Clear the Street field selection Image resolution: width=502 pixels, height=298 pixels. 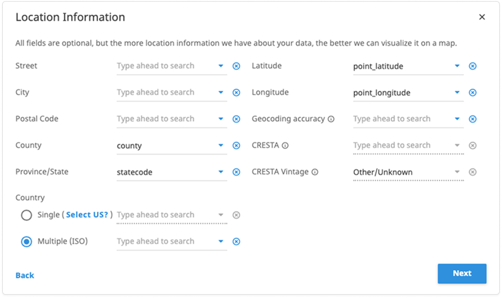[x=236, y=66]
